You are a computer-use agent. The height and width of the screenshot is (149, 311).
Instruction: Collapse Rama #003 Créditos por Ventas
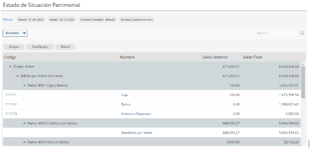point(24,123)
